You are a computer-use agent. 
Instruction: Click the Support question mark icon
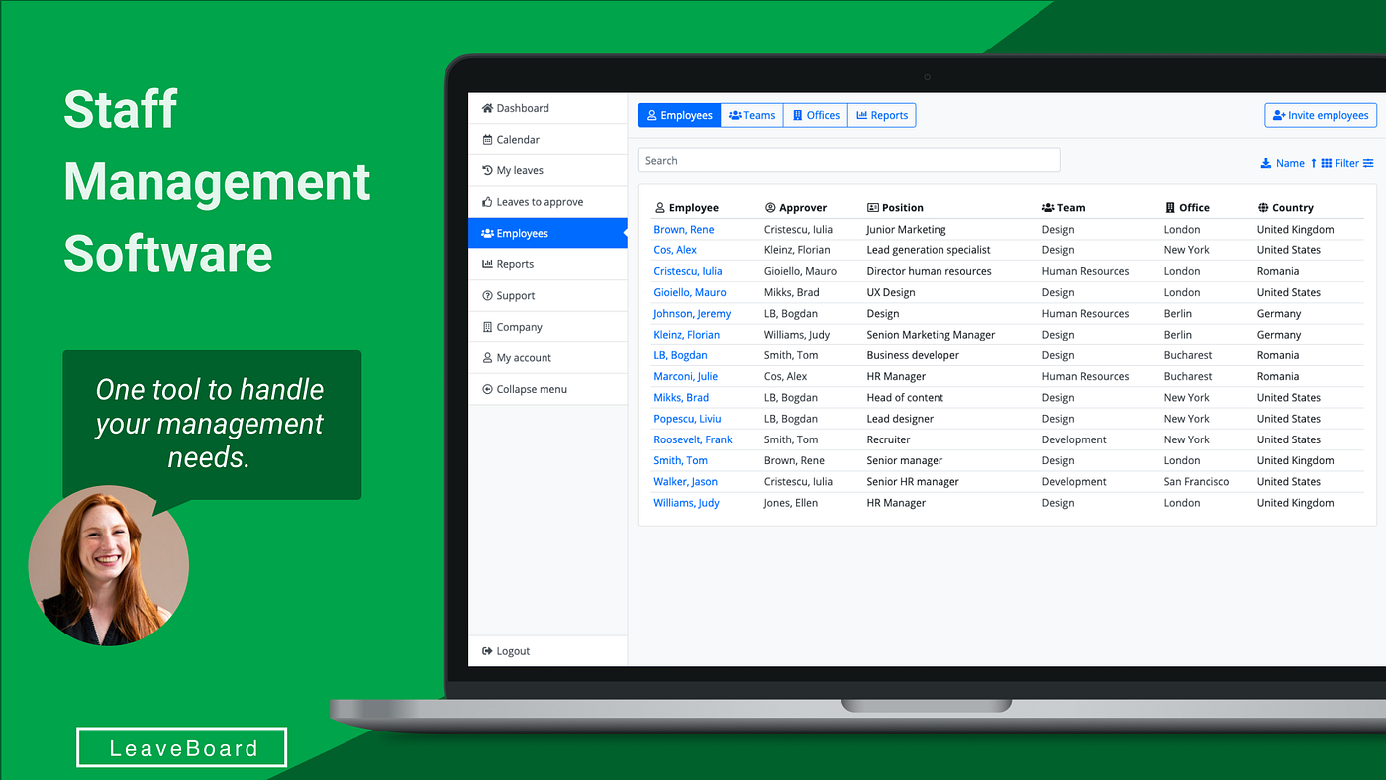point(487,295)
